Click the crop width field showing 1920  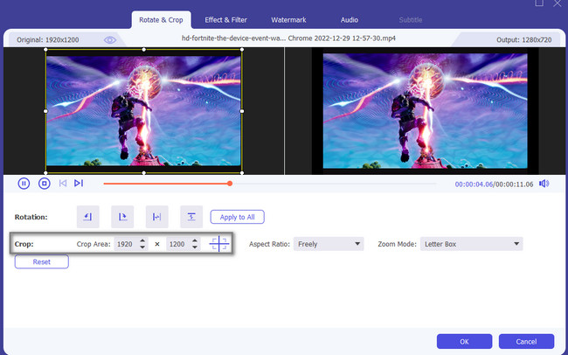click(126, 244)
